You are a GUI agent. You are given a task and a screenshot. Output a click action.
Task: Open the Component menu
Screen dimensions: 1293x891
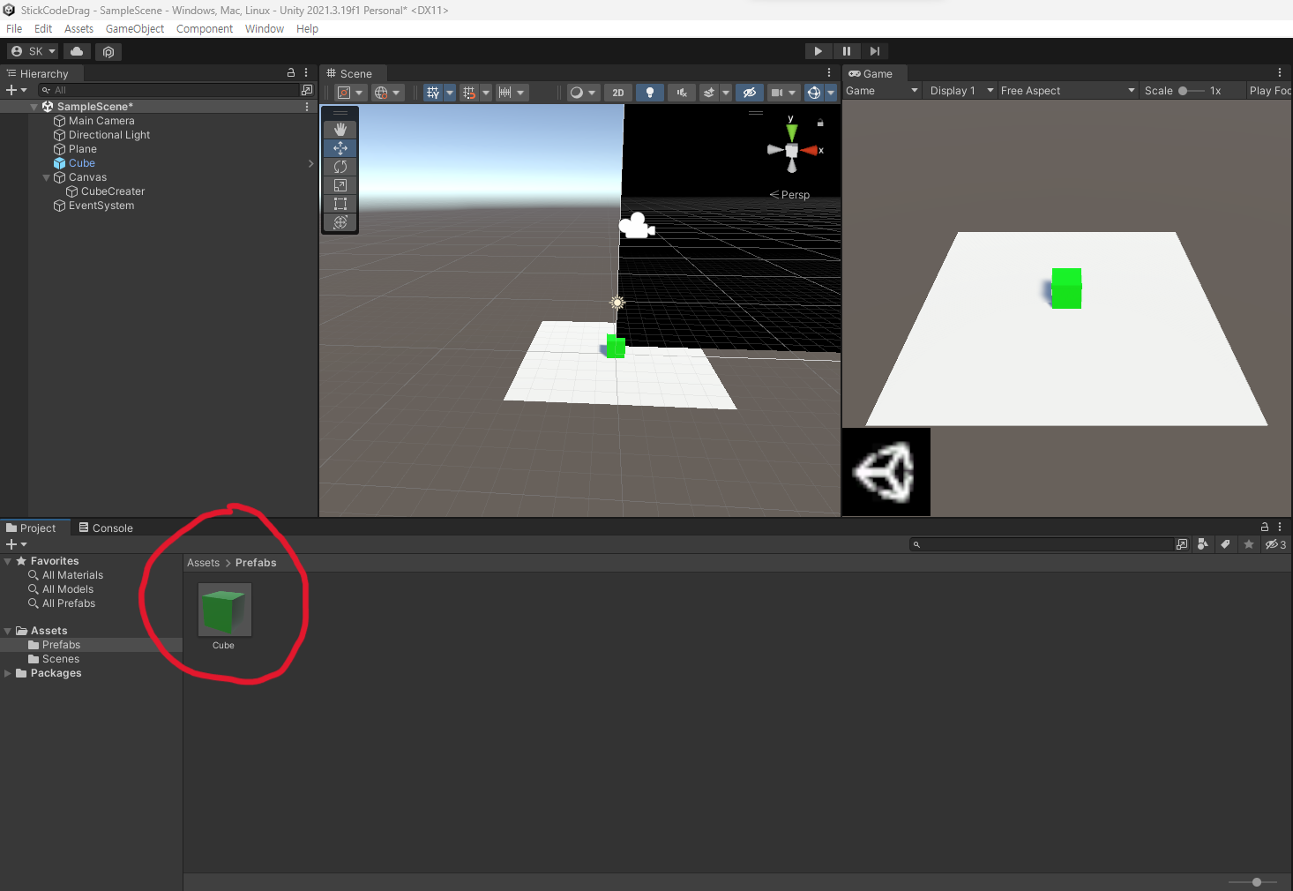tap(205, 28)
